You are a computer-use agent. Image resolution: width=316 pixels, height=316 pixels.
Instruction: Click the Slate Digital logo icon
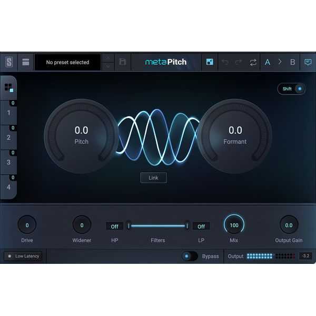point(9,62)
